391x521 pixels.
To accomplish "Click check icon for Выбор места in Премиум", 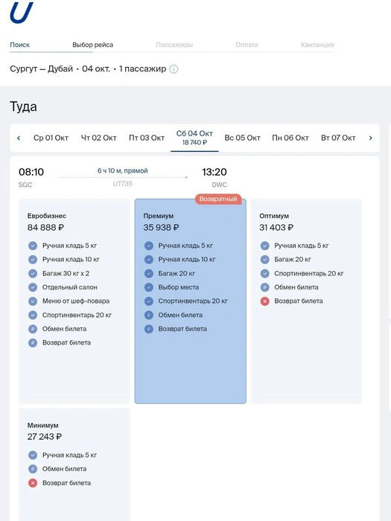I will [x=149, y=287].
